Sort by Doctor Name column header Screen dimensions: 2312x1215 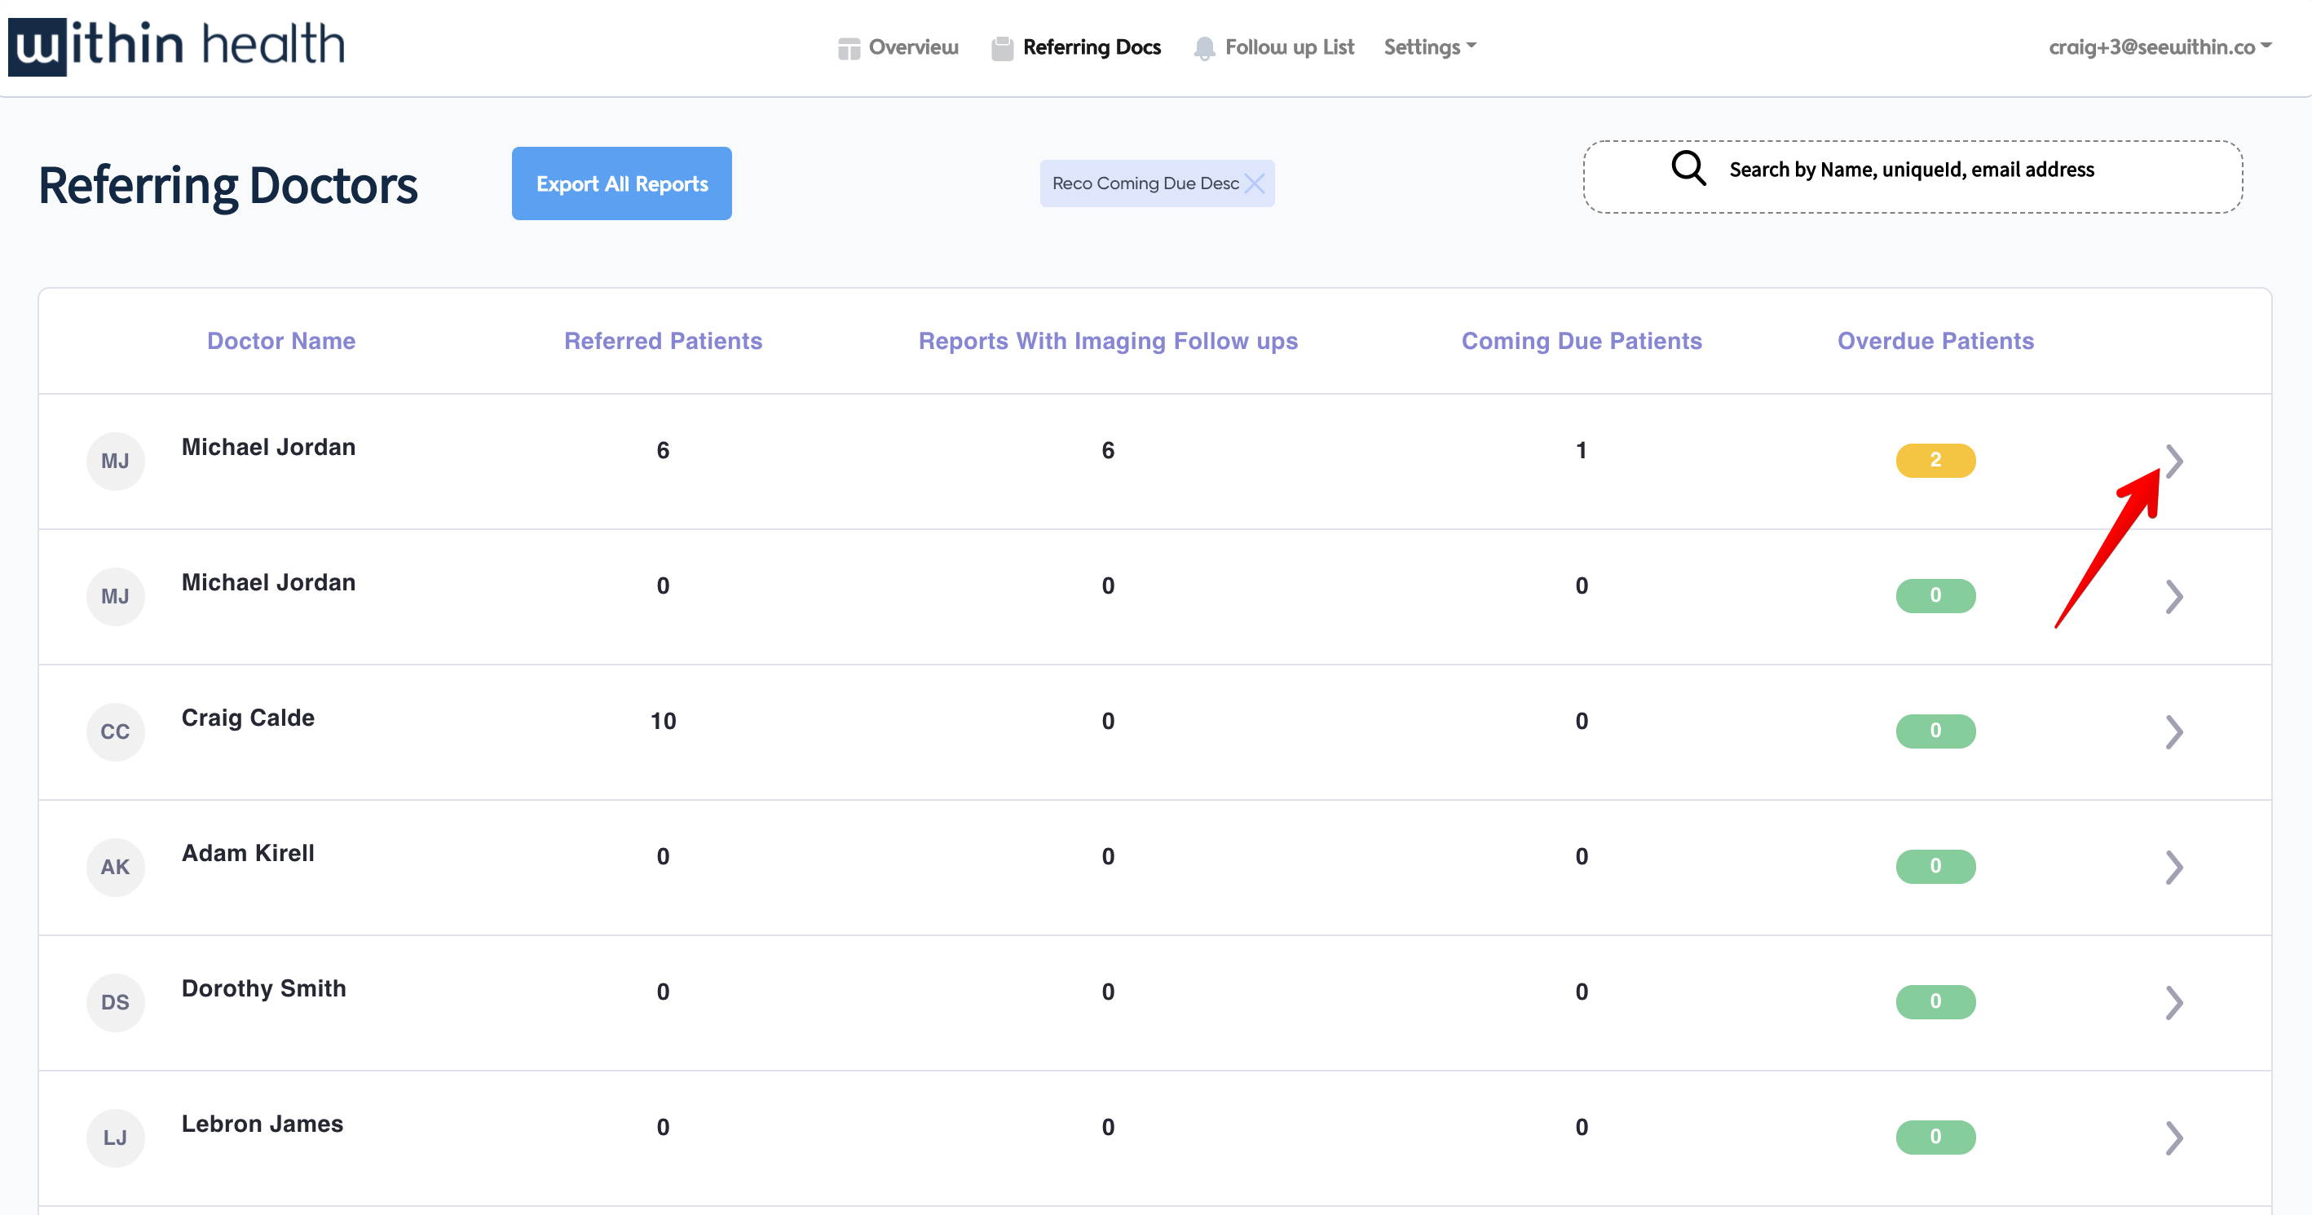coord(281,340)
